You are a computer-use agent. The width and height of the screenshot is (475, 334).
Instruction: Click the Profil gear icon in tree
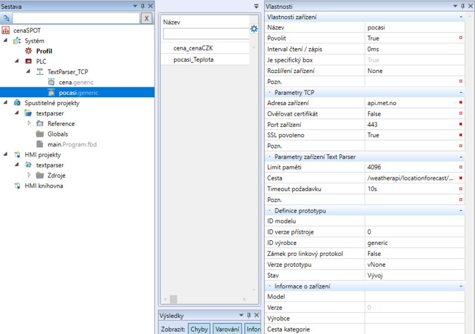tap(28, 51)
